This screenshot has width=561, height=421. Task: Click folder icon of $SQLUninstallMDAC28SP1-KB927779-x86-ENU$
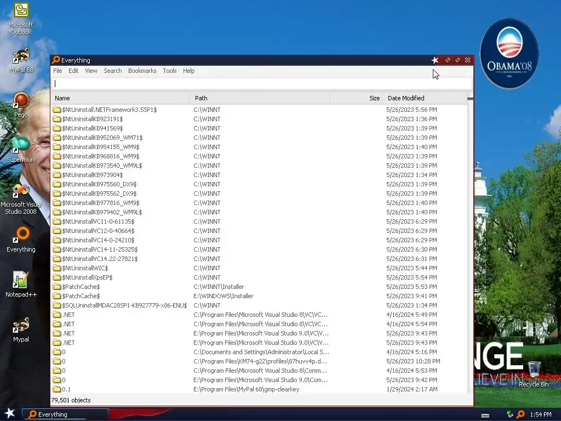click(56, 305)
